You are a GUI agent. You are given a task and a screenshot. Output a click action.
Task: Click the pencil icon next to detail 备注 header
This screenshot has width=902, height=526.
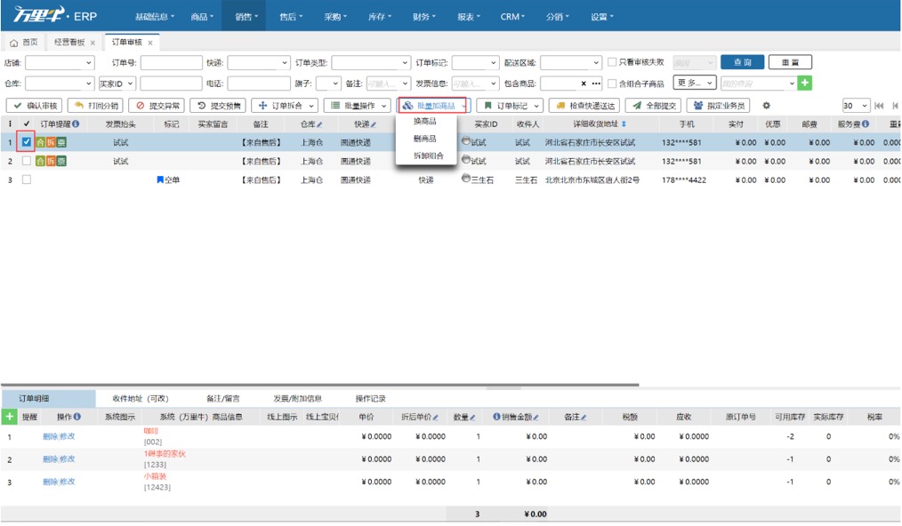pyautogui.click(x=584, y=418)
